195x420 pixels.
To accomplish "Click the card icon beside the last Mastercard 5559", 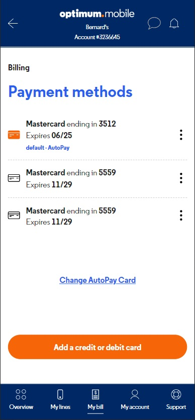I will [x=14, y=216].
